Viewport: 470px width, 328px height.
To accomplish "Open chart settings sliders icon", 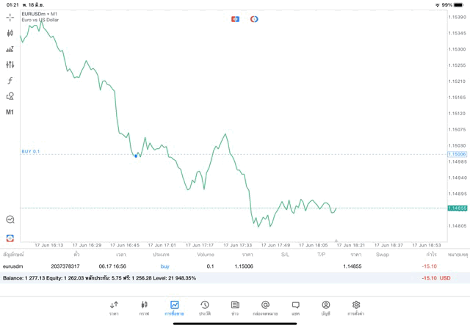I will (10, 65).
